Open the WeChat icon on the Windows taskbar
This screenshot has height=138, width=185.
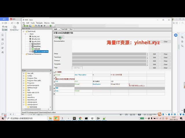coord(56,118)
